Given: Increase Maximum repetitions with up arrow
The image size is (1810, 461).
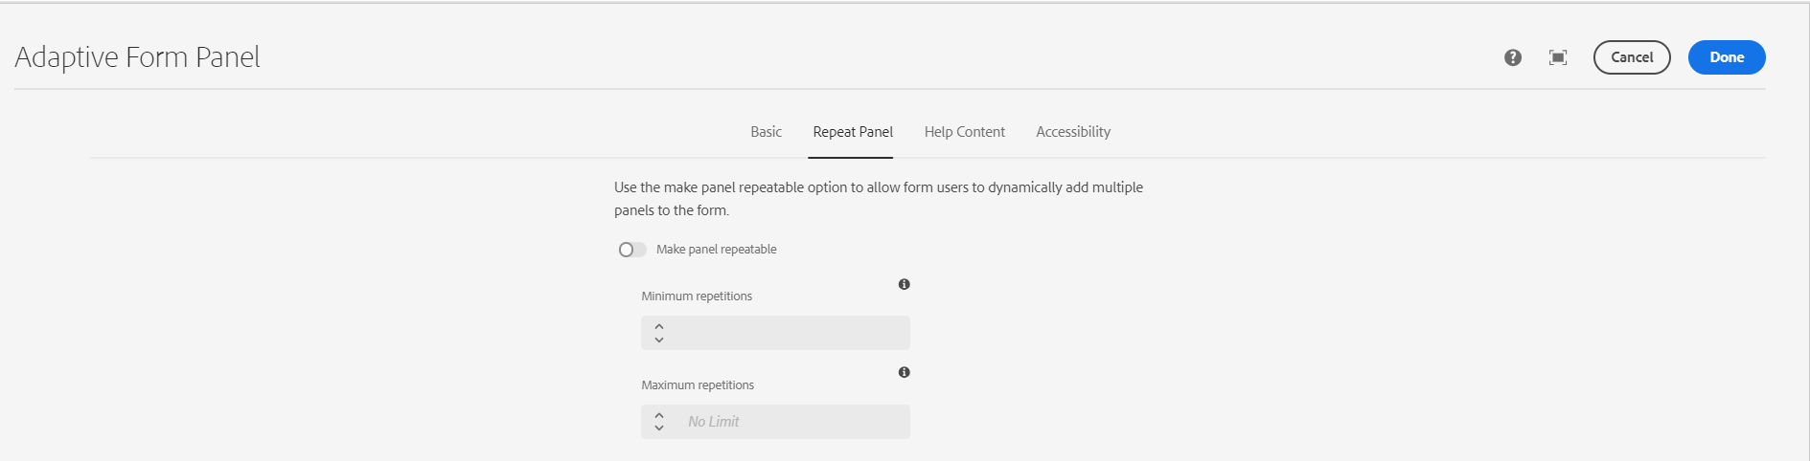Looking at the screenshot, I should 659,416.
